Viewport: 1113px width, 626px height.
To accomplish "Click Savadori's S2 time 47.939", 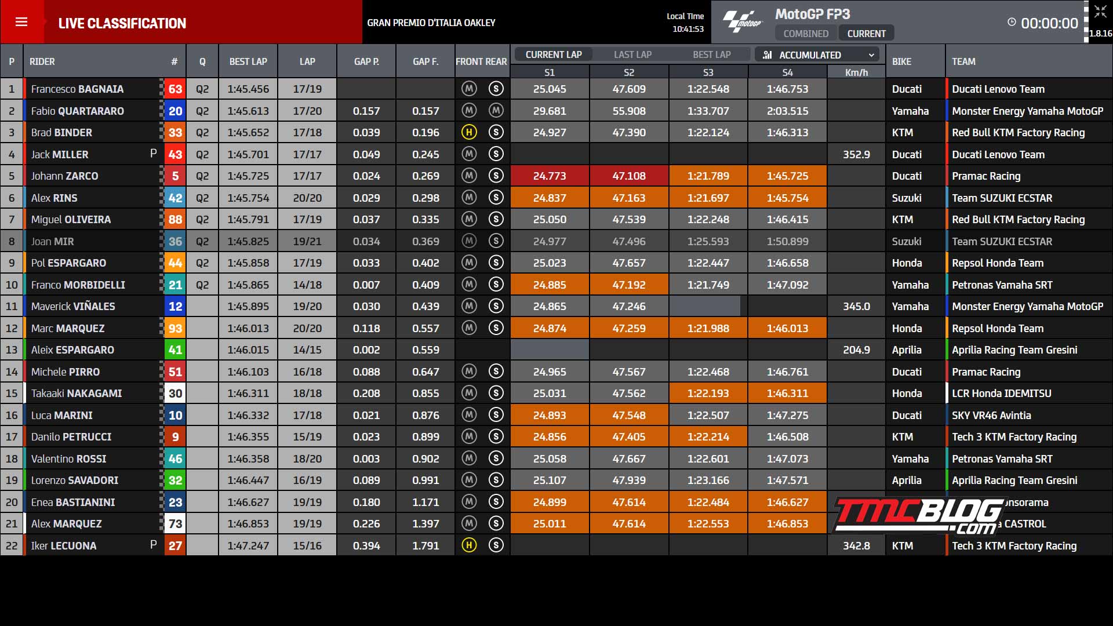I will point(629,480).
